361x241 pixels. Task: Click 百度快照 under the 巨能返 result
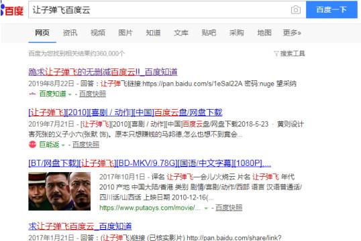click(86, 145)
